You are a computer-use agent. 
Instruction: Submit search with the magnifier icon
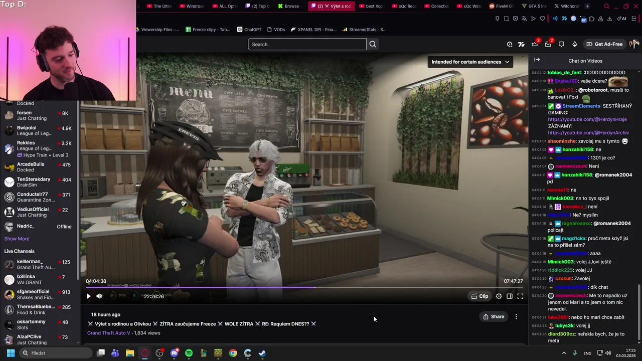373,44
